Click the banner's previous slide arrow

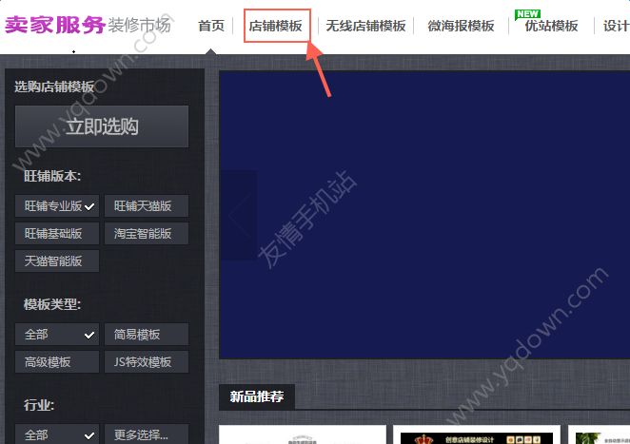239,215
